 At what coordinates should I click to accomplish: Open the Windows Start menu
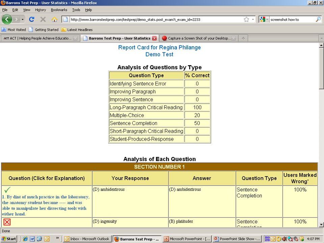(9, 239)
